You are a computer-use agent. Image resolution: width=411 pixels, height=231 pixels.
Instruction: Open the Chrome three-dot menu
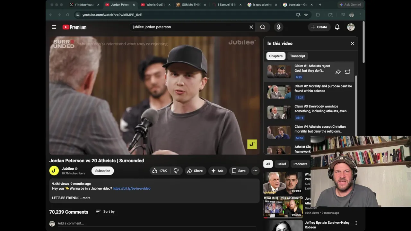[360, 15]
